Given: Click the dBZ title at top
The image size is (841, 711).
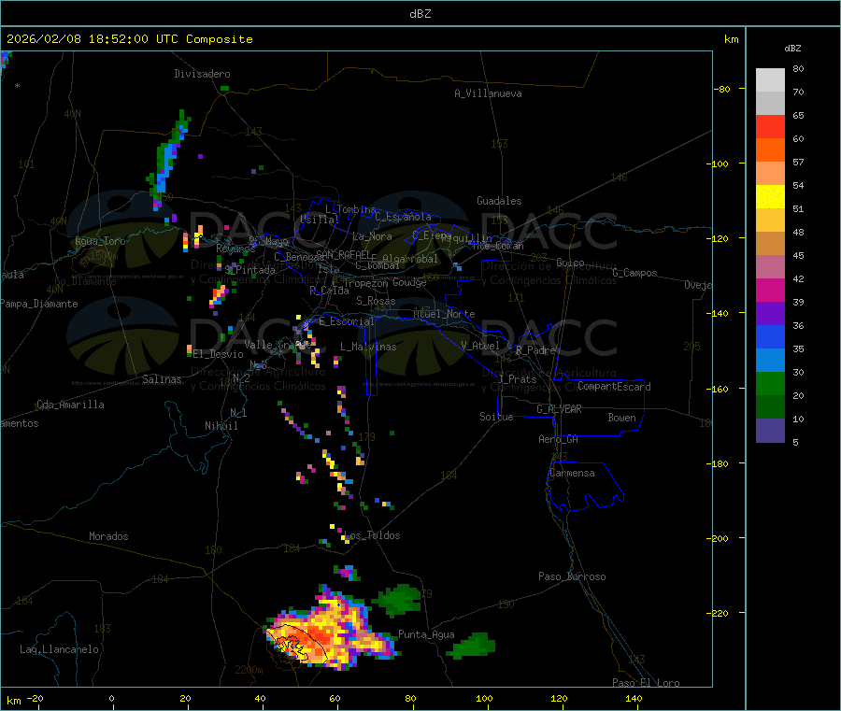Looking at the screenshot, I should pos(420,14).
